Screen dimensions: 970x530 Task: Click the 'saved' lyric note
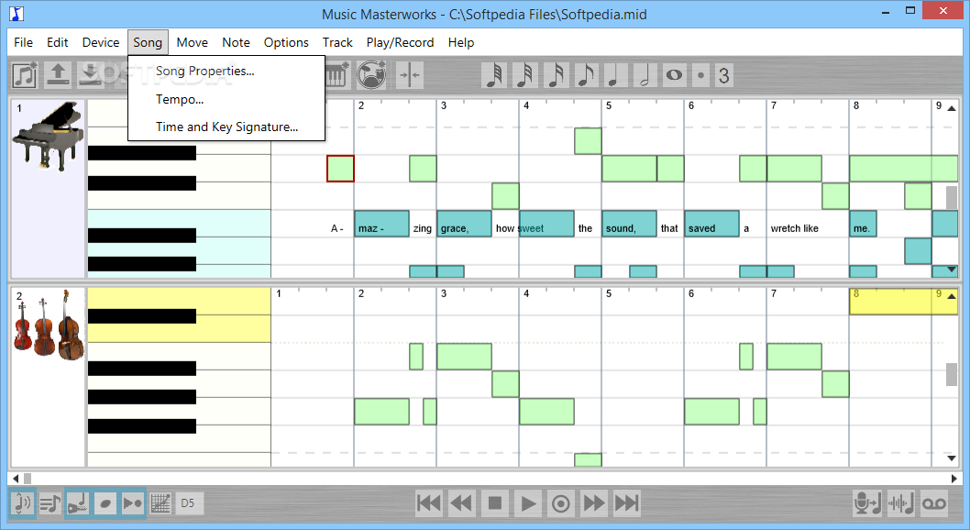(x=711, y=223)
